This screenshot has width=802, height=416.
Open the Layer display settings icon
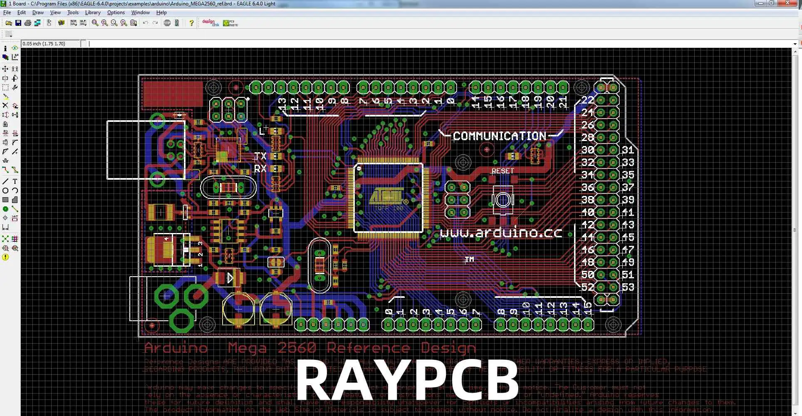pos(5,57)
